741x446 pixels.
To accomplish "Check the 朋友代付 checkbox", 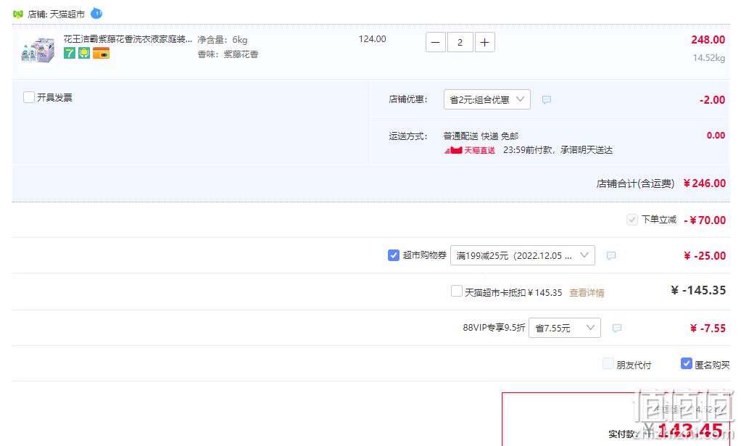I will click(608, 364).
